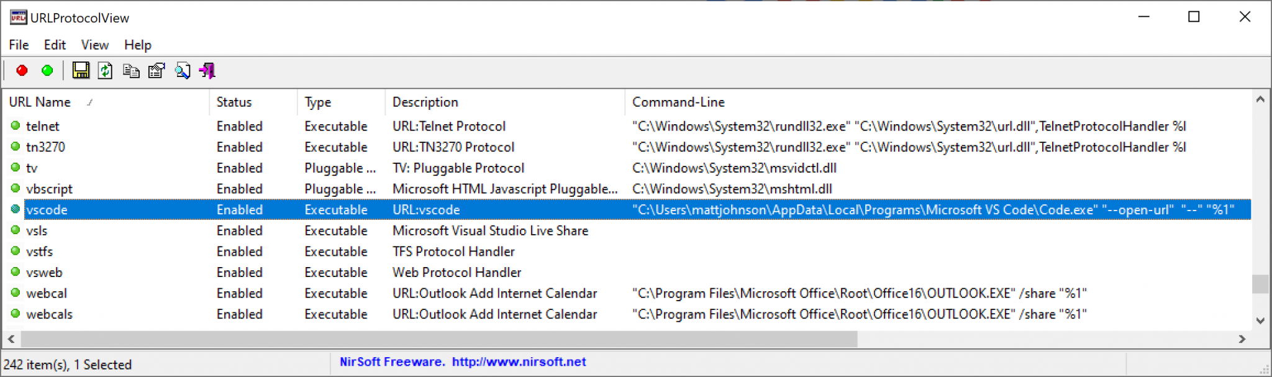The image size is (1272, 377).
Task: Sort by the Command-Line column header
Action: coord(677,102)
